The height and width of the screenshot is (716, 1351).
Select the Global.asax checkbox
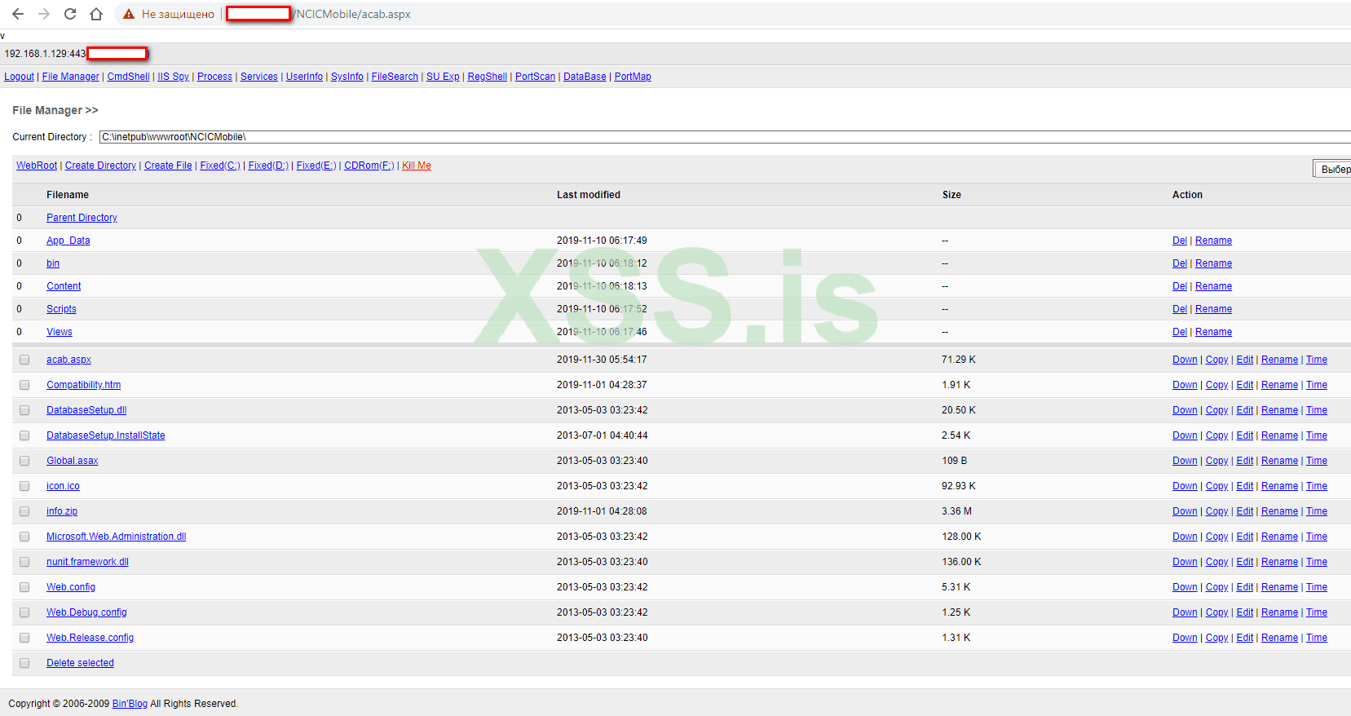(24, 461)
